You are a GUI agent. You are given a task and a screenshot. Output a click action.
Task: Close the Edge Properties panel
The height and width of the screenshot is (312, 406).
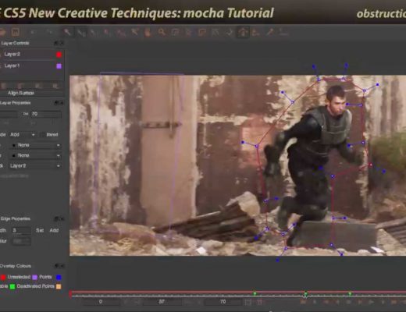(62, 219)
